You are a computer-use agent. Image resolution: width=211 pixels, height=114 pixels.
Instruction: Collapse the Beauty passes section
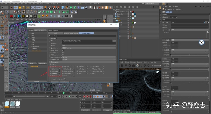pyautogui.click(x=82, y=62)
